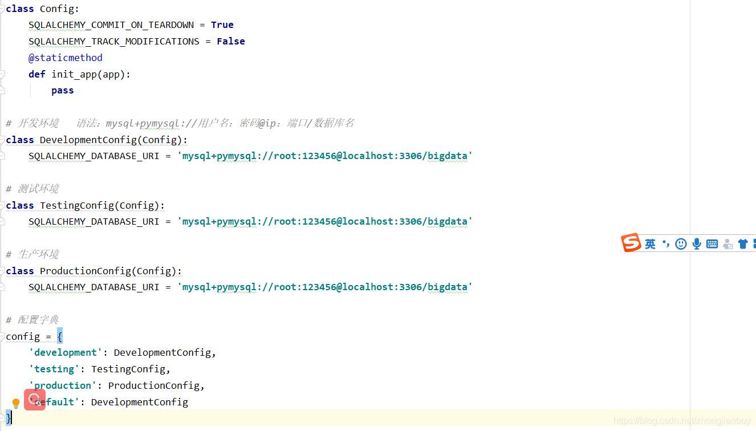
Task: Click the 生产环境 comment
Action: [32, 254]
